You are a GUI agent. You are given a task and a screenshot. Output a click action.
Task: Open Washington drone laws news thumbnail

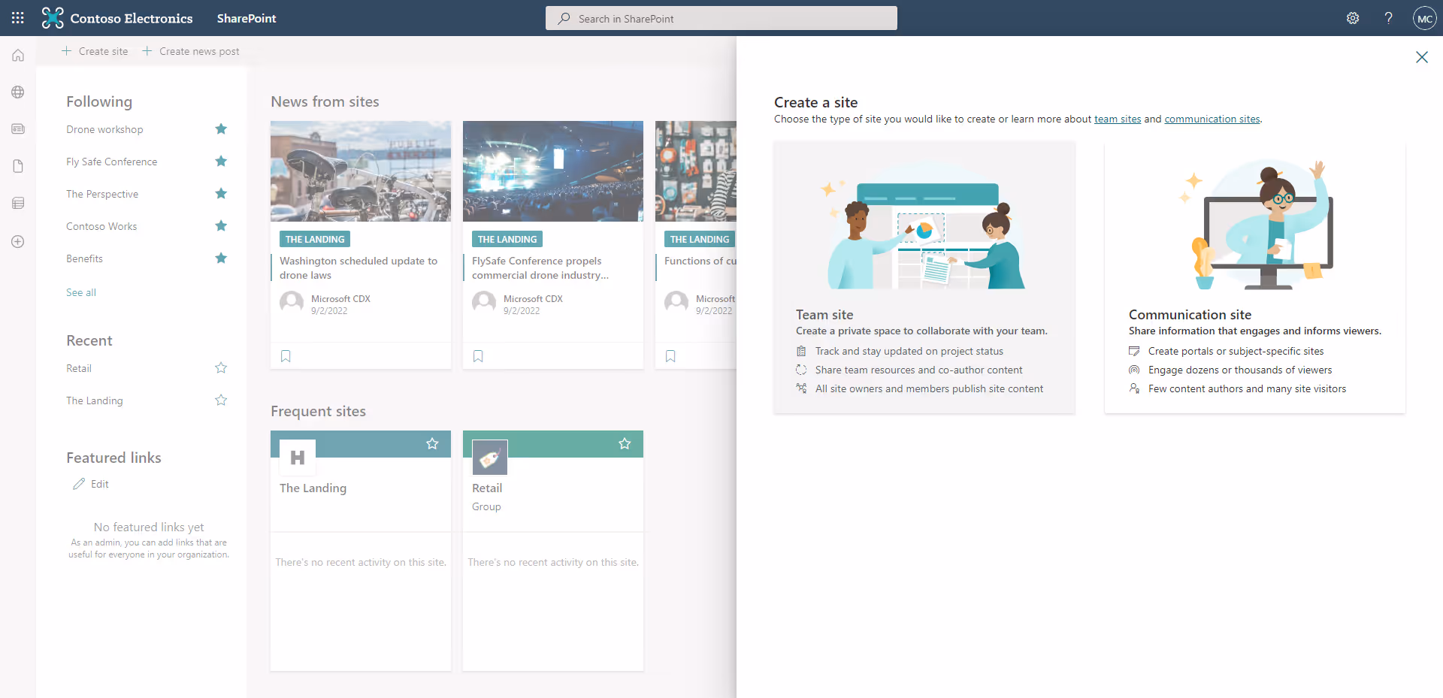tap(361, 171)
